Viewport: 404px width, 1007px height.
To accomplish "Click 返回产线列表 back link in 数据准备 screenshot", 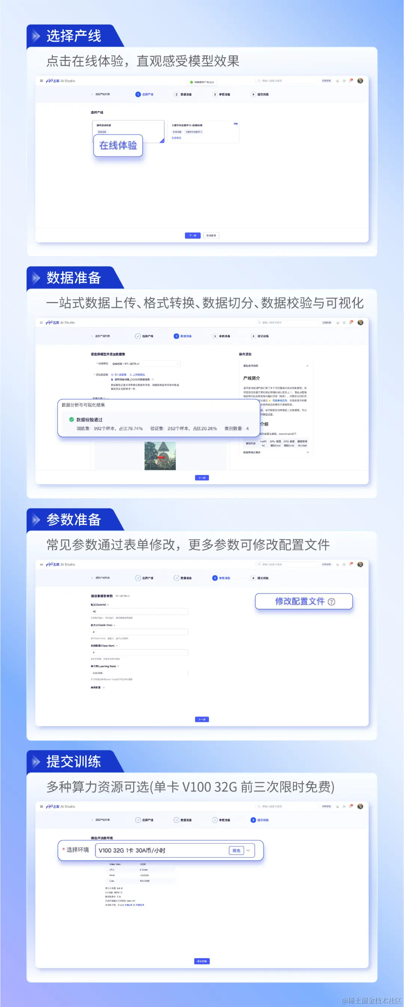I will pyautogui.click(x=101, y=336).
